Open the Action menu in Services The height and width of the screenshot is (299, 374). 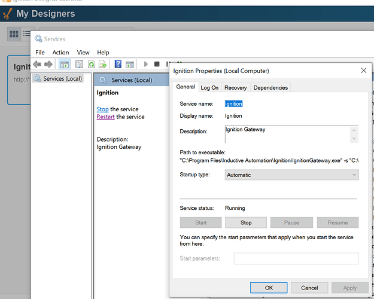point(60,53)
